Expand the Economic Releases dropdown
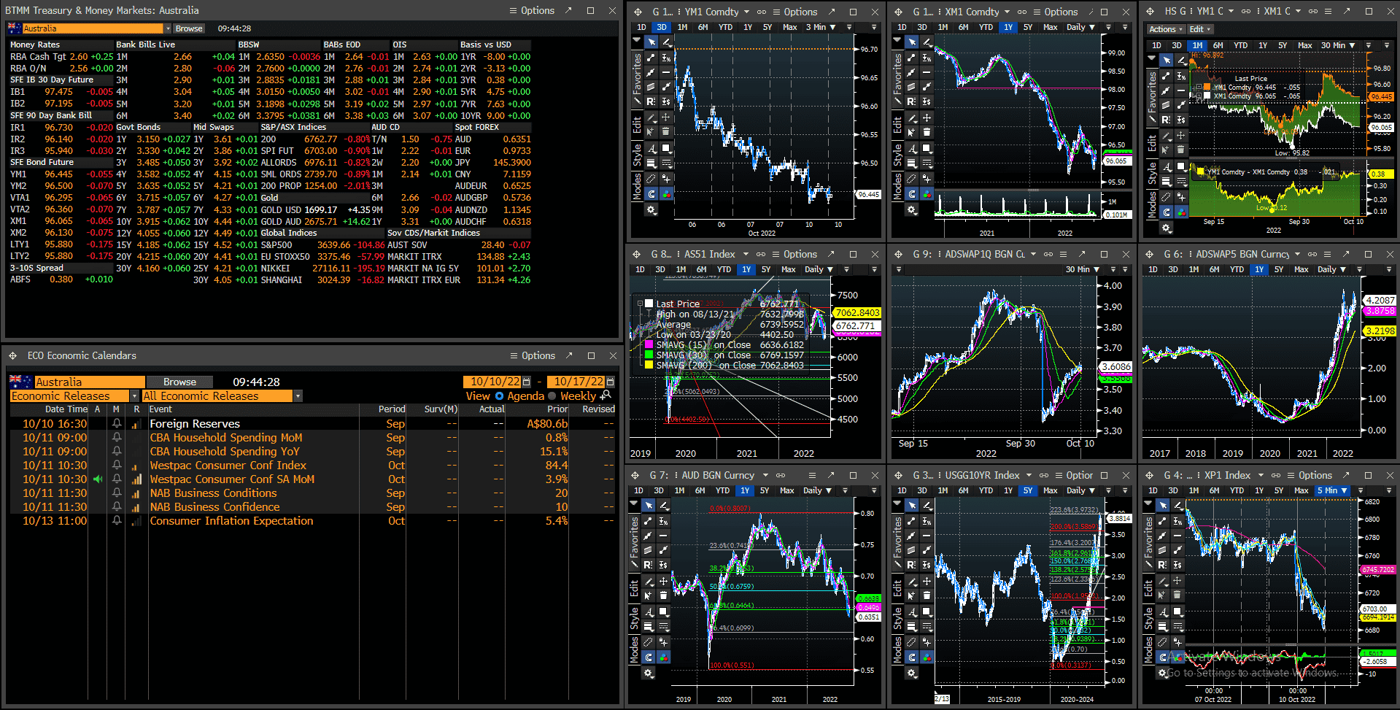 click(134, 396)
